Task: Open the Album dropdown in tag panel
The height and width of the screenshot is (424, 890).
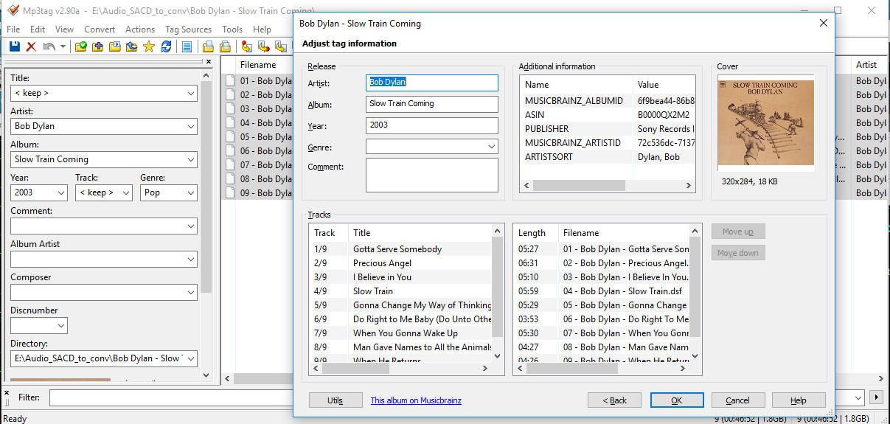Action: tap(191, 159)
